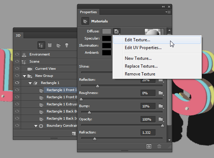The image size is (214, 158).
Task: Open the material picker dropdown arrow
Action: 162,32
